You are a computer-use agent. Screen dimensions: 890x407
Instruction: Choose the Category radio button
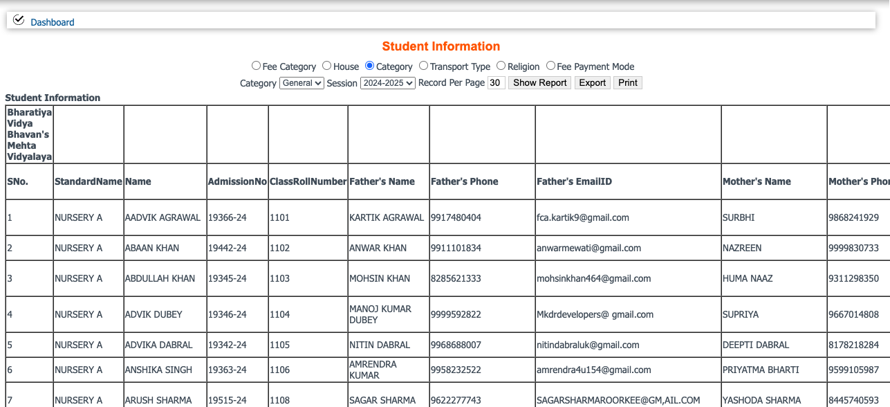[x=370, y=66]
